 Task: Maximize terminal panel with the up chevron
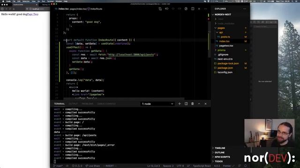[199, 104]
